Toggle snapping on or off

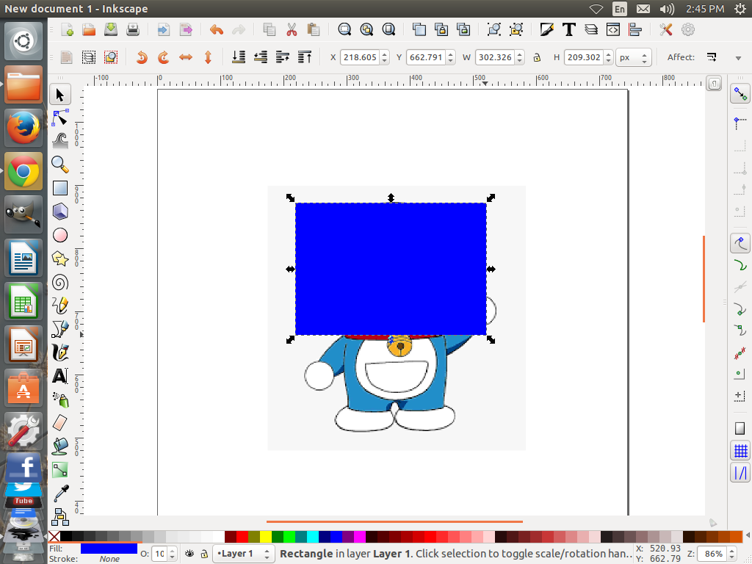(x=740, y=94)
